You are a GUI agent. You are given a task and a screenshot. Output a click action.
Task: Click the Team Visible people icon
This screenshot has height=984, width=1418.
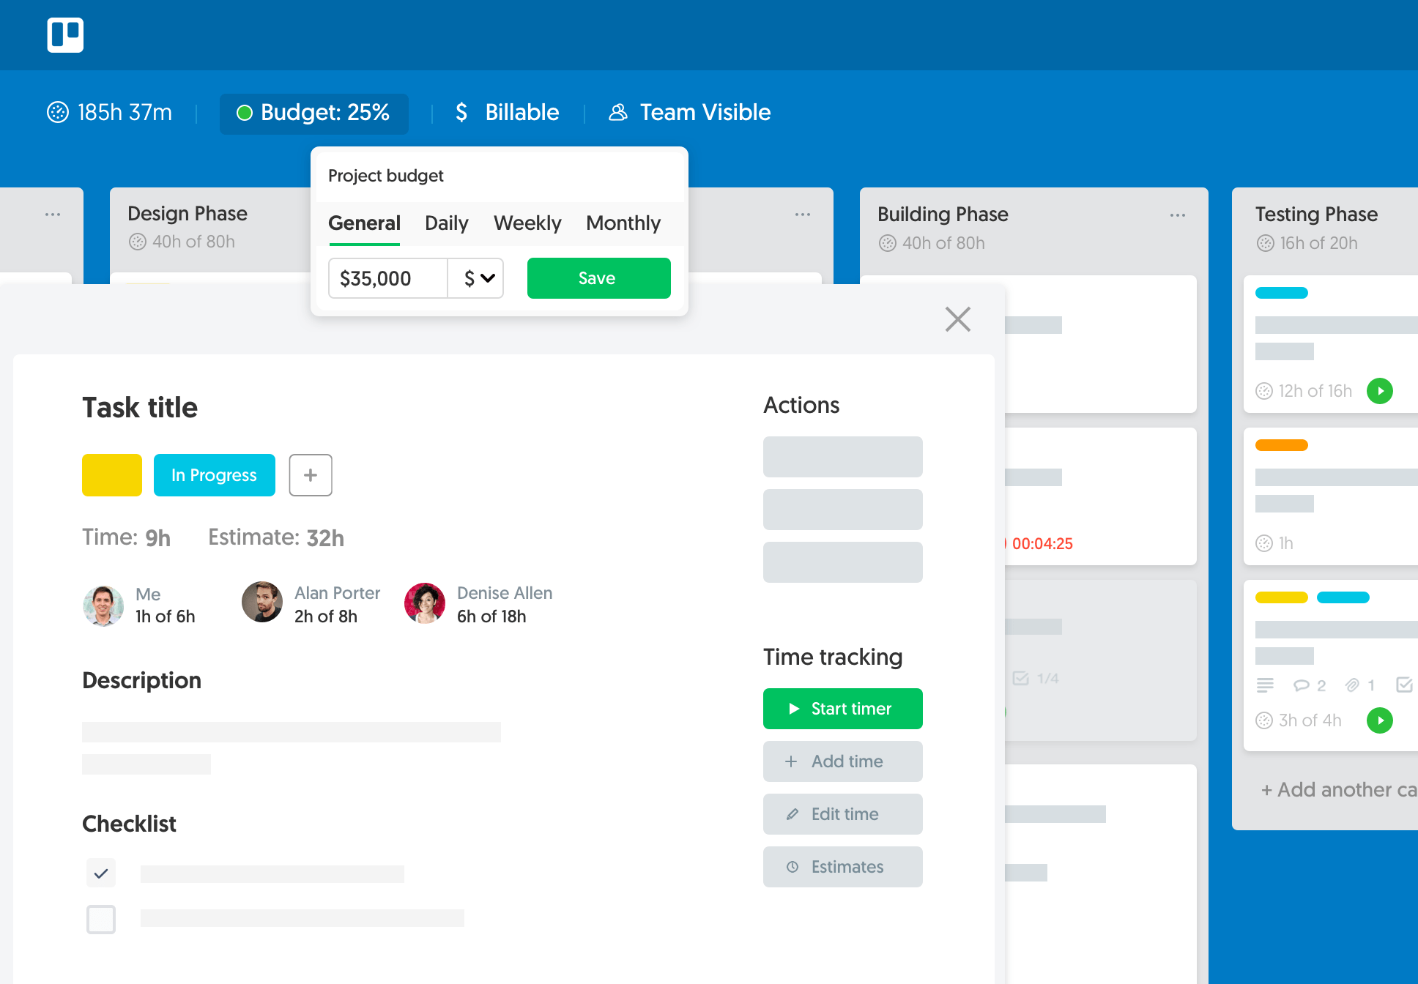620,112
